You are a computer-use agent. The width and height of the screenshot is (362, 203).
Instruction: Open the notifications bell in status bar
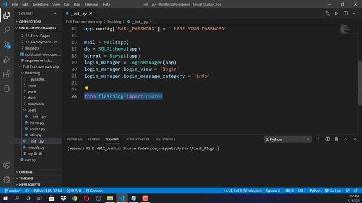[x=356, y=191]
